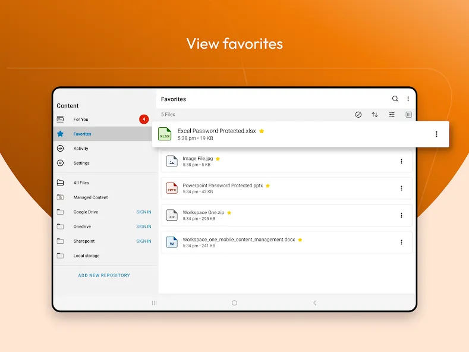Open options for Workspace One.zip
The height and width of the screenshot is (352, 469).
tap(401, 215)
